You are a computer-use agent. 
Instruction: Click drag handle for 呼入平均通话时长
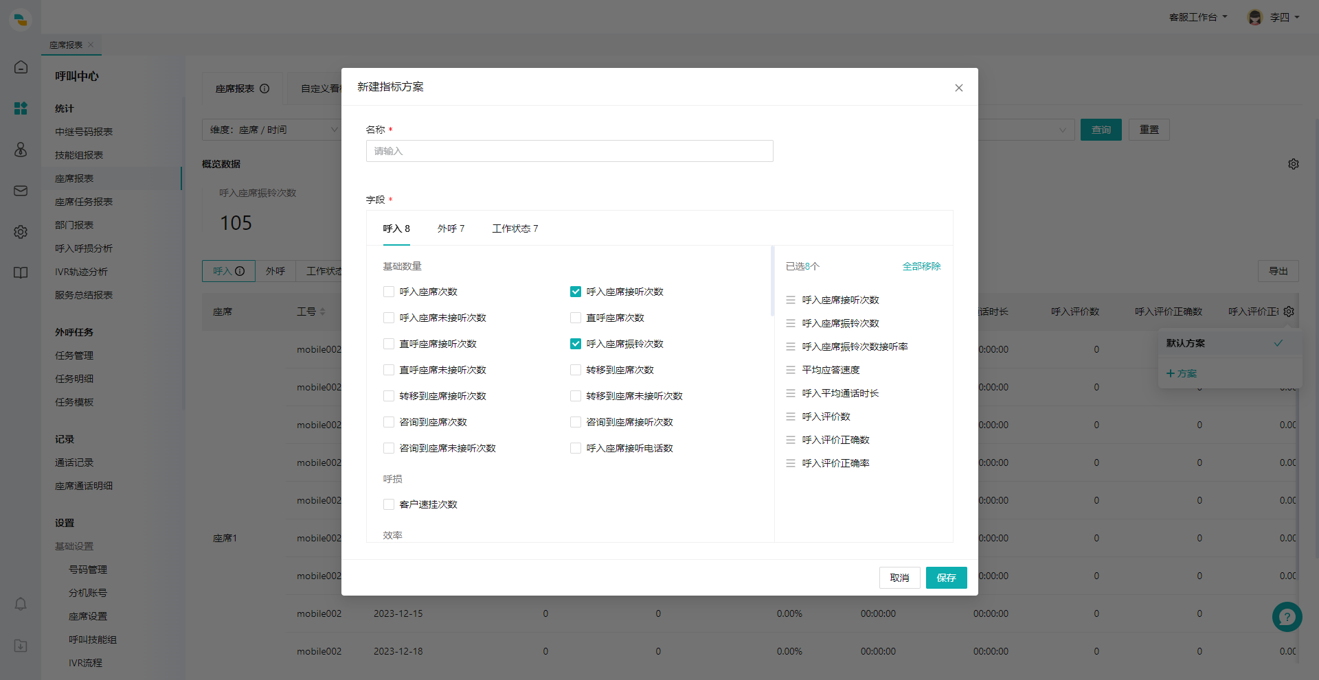pos(791,393)
